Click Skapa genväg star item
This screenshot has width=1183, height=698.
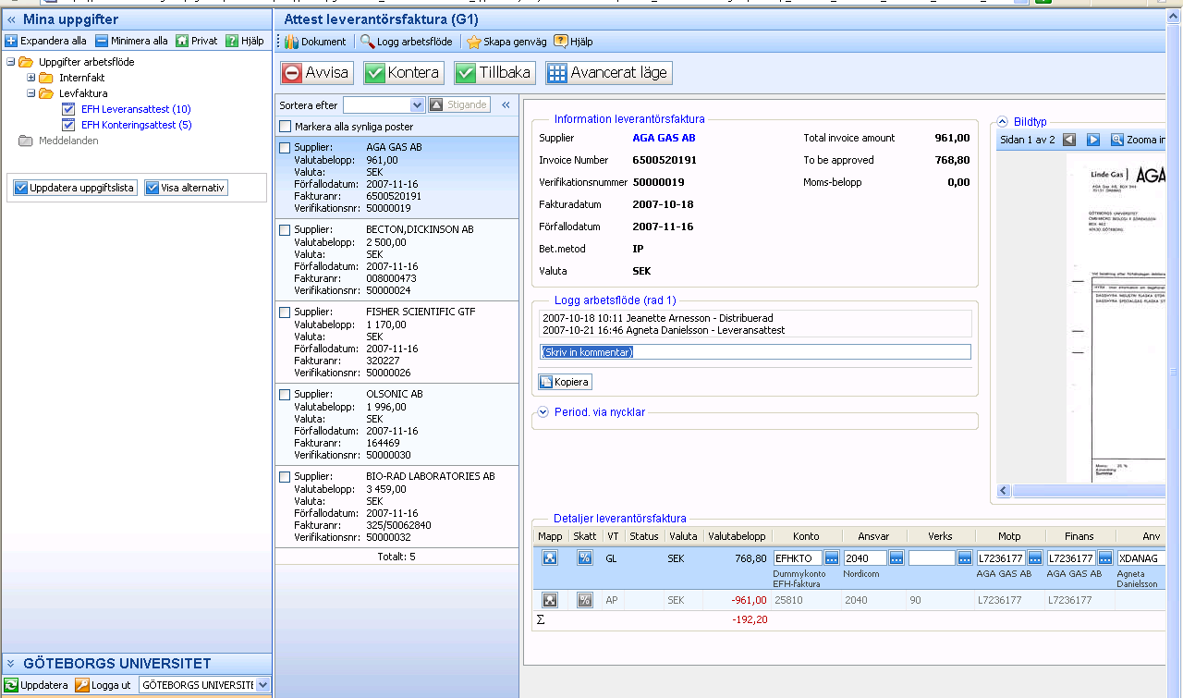[506, 42]
